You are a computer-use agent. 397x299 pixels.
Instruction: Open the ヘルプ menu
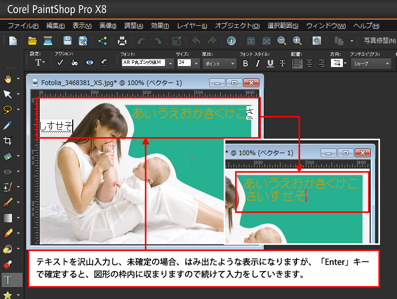point(366,26)
